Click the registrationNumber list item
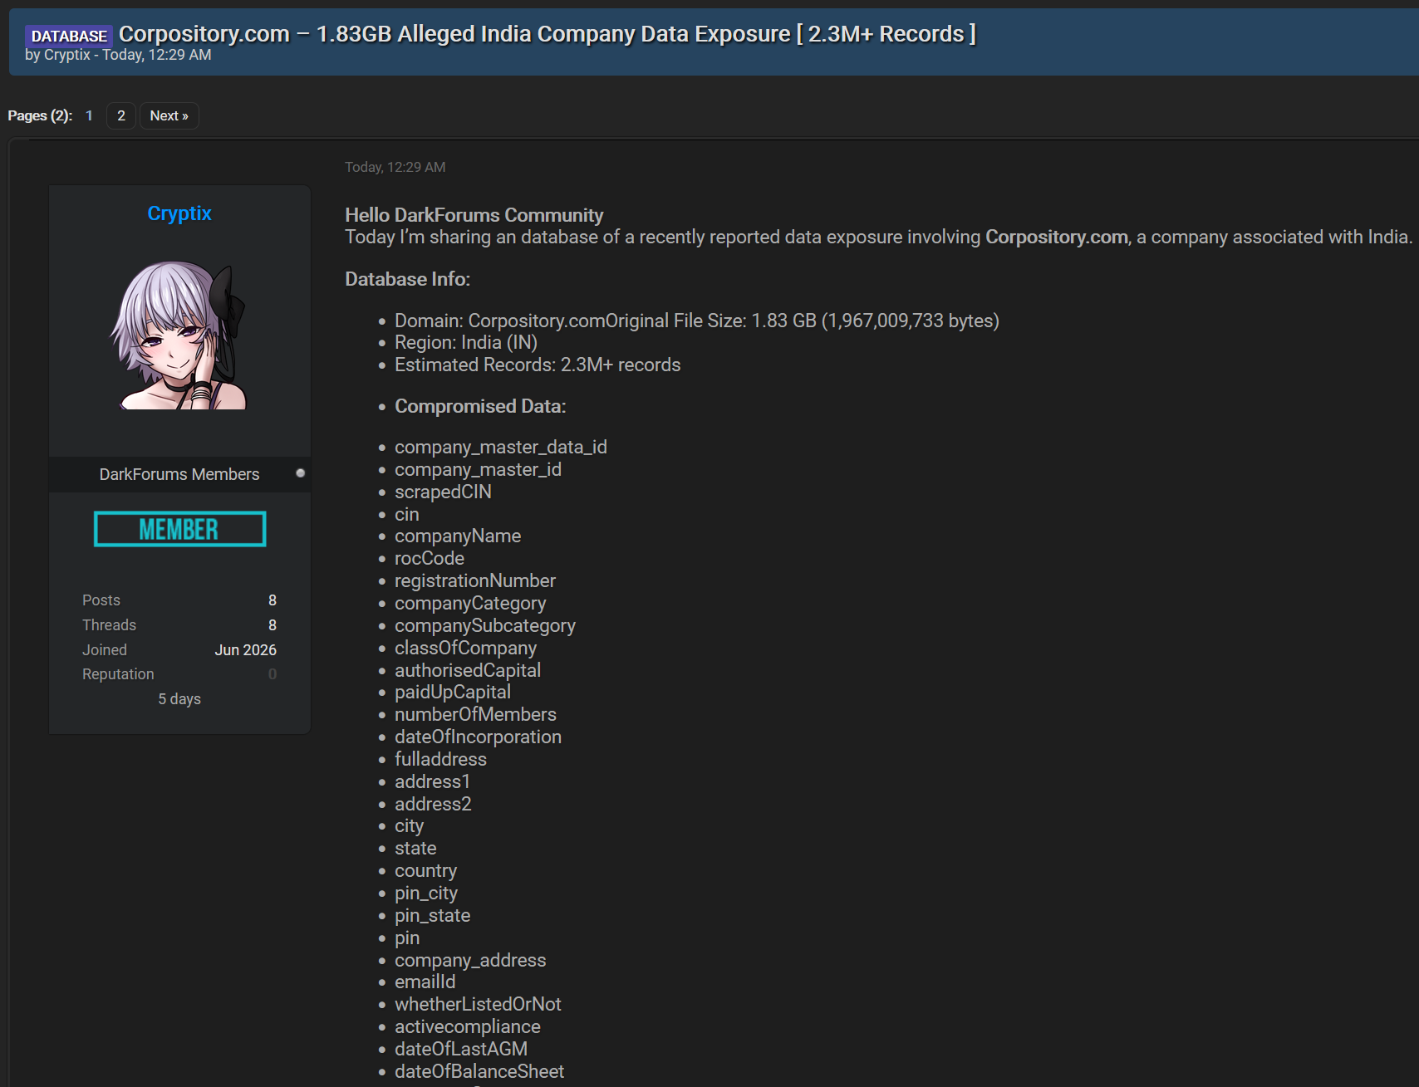Image resolution: width=1419 pixels, height=1087 pixels. (475, 581)
